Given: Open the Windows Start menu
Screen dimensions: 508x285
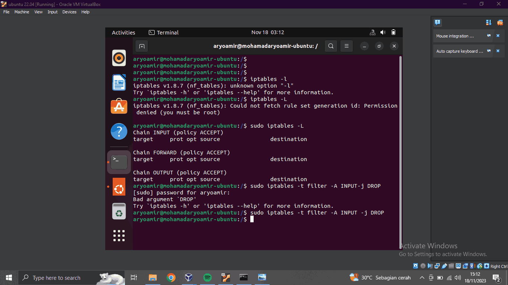Looking at the screenshot, I should click(9, 278).
